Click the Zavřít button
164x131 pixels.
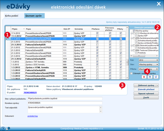(x=146, y=98)
